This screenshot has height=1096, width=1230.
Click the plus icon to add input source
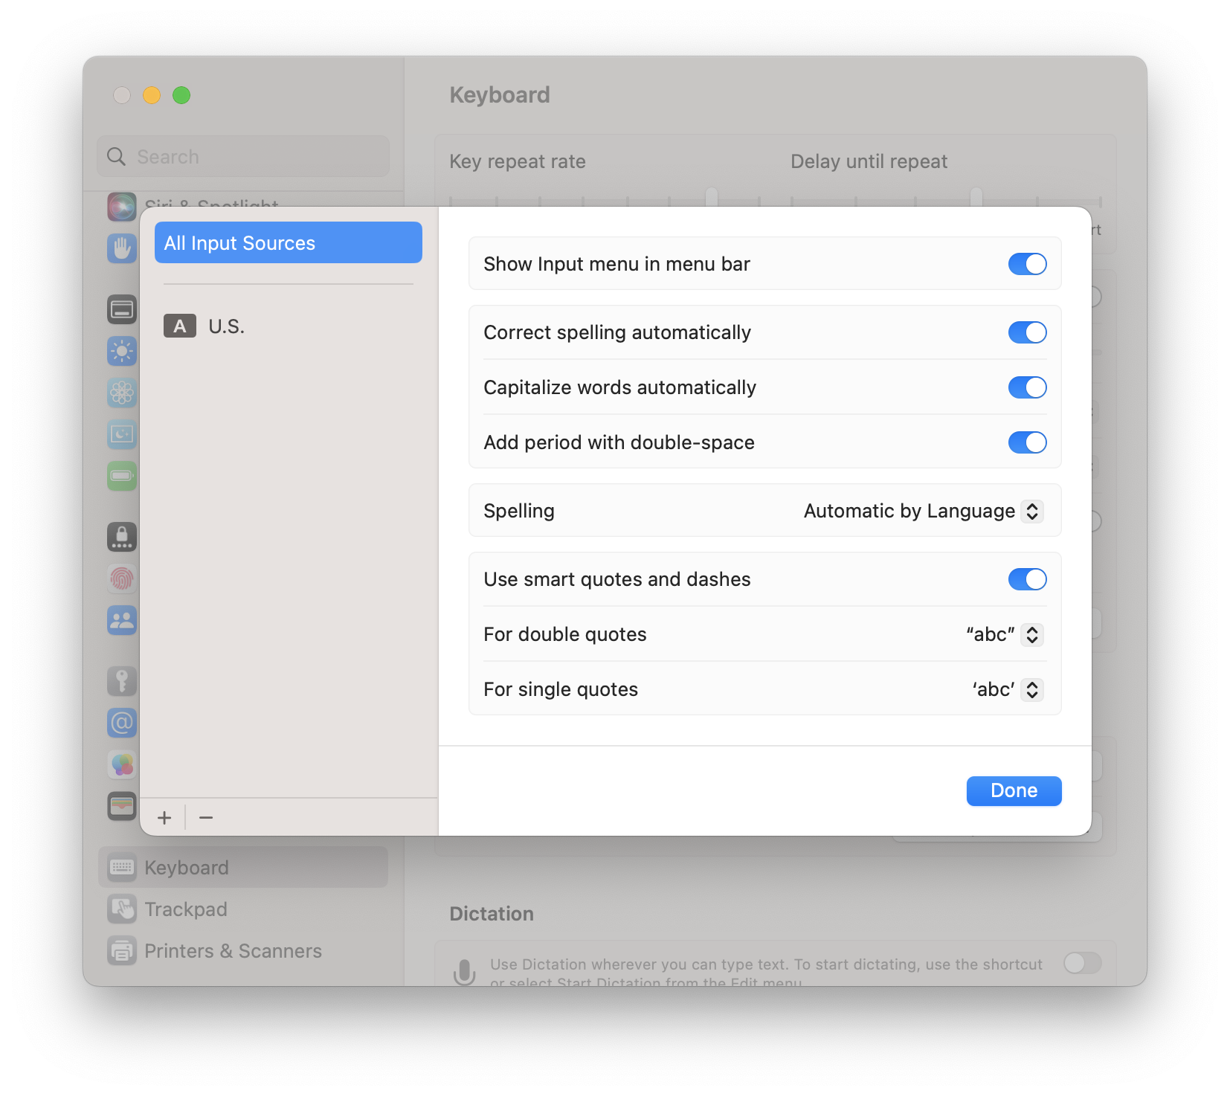coord(164,818)
